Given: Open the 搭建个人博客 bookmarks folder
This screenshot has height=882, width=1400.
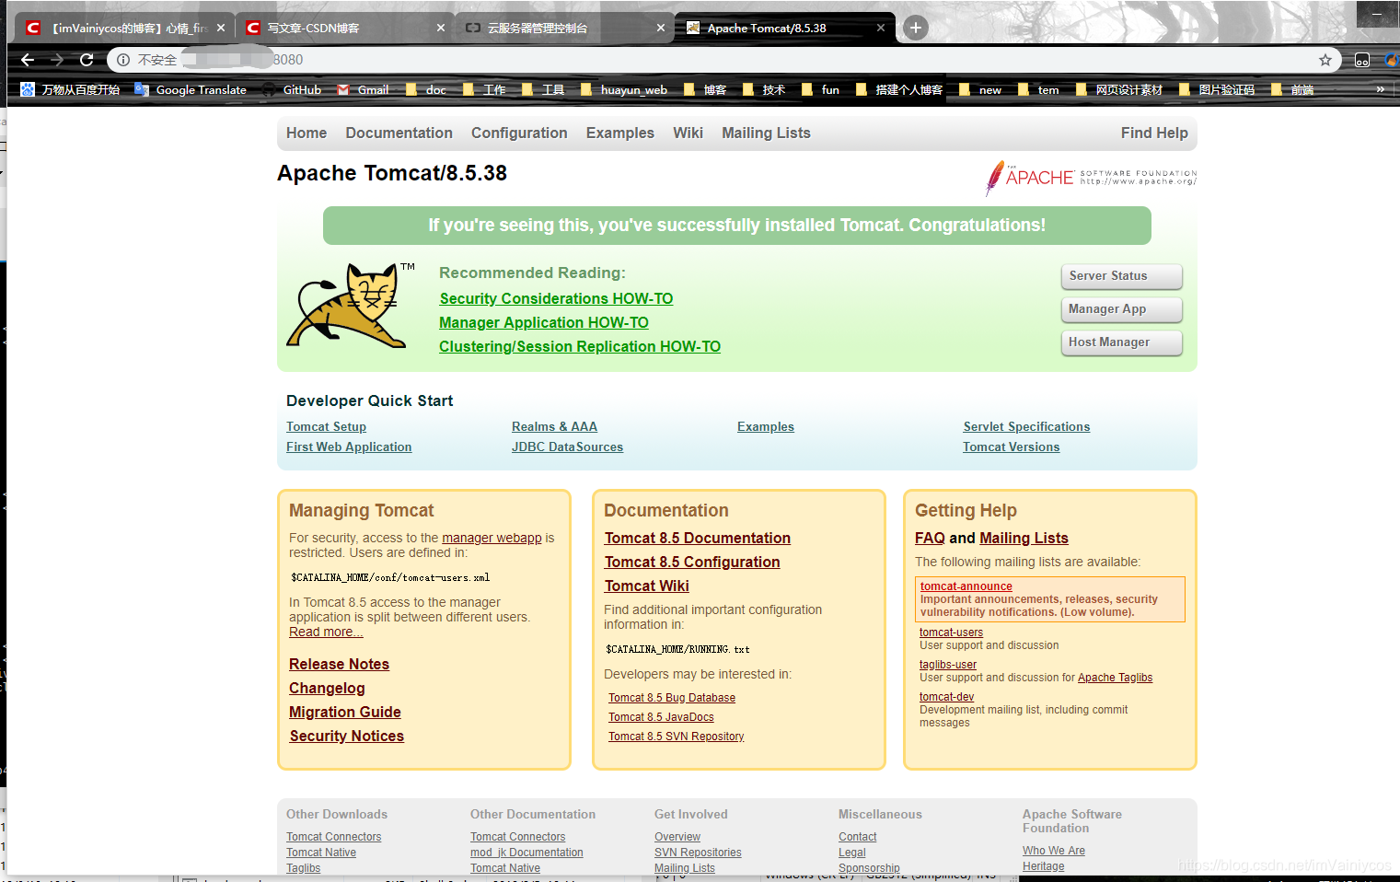Looking at the screenshot, I should [899, 89].
